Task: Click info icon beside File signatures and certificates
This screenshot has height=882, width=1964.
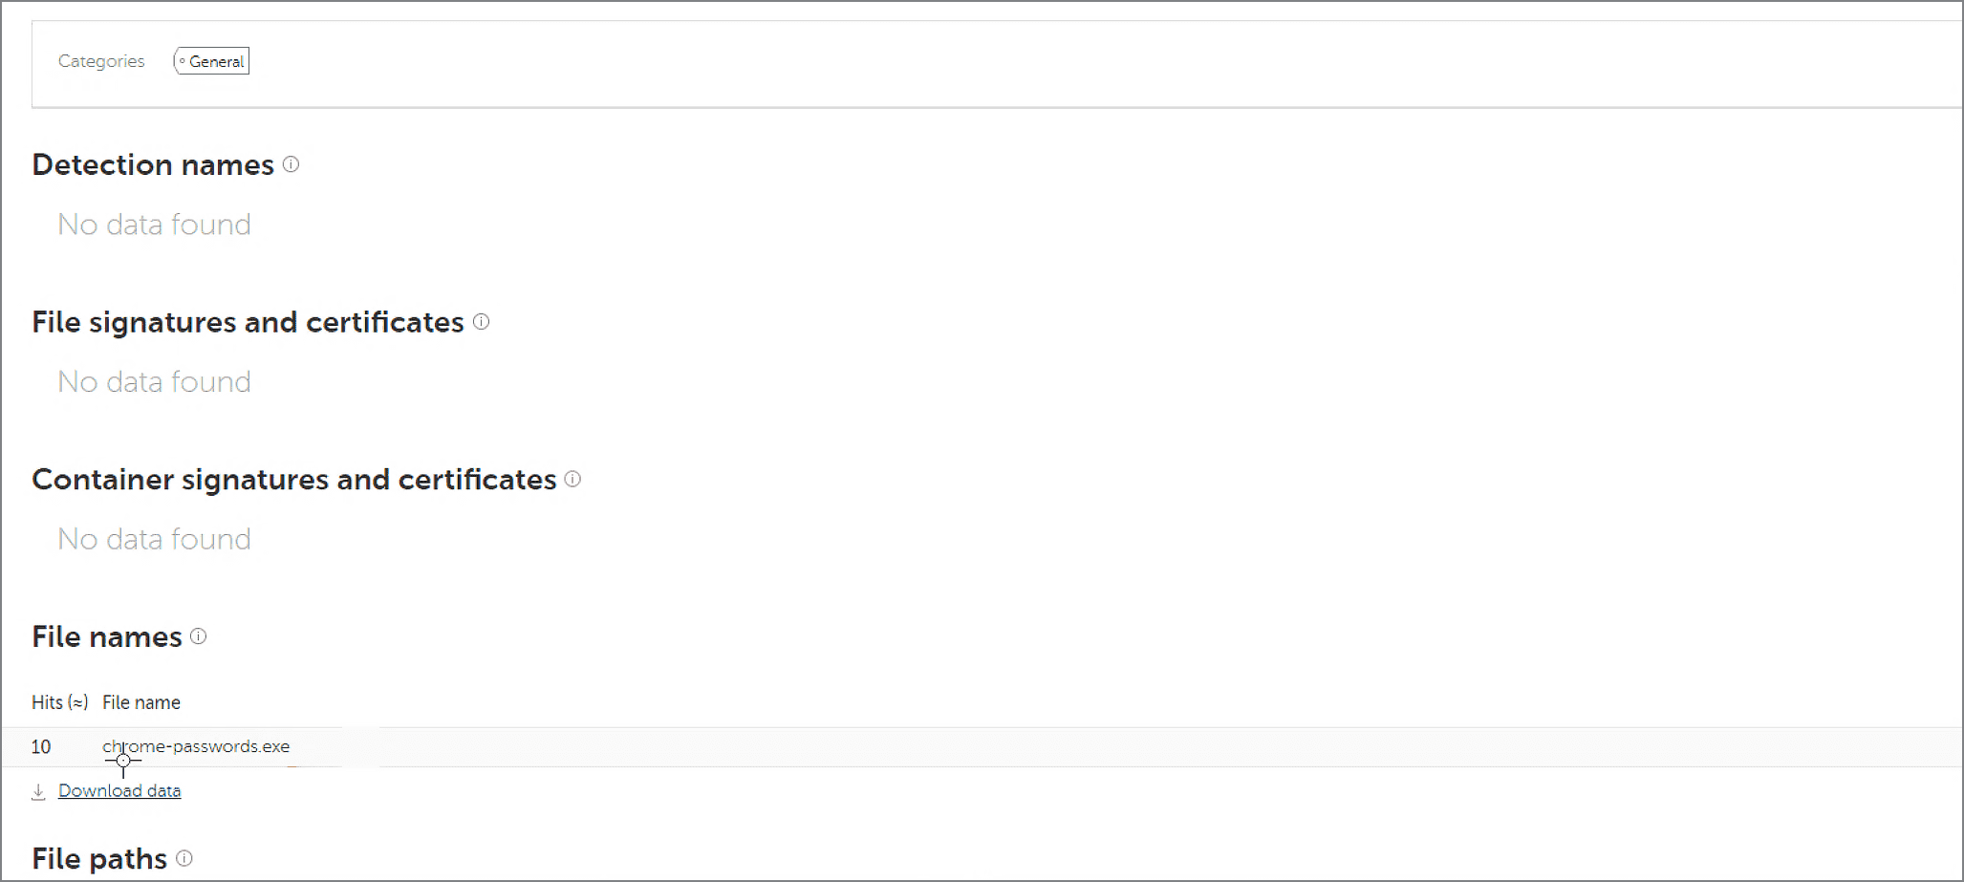Action: [482, 322]
